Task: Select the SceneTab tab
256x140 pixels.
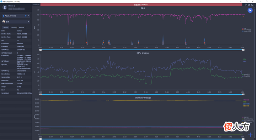Action: pos(36,5)
